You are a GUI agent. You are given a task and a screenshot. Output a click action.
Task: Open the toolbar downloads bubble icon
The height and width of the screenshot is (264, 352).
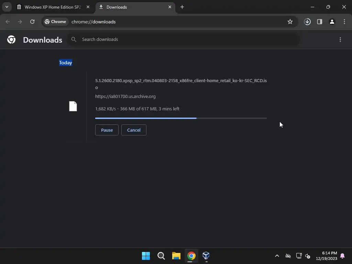point(307,22)
